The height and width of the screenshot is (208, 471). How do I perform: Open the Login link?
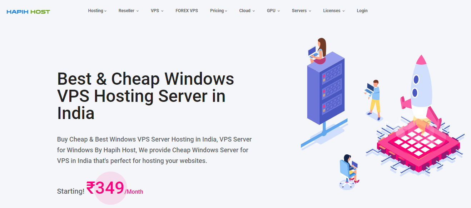point(362,11)
